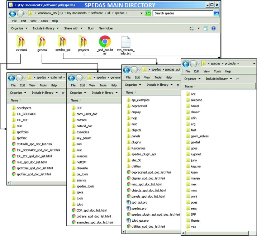Click the magnifier icon in the search box

pyautogui.click(x=216, y=13)
